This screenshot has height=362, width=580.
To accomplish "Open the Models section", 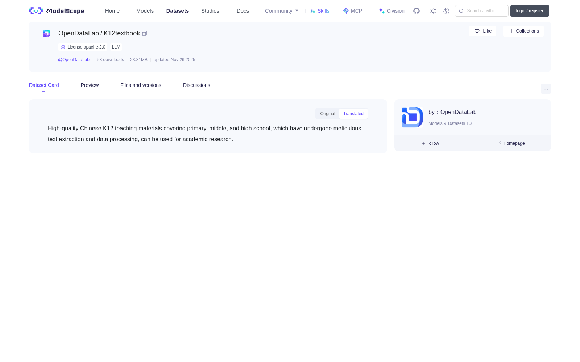I will (x=145, y=11).
